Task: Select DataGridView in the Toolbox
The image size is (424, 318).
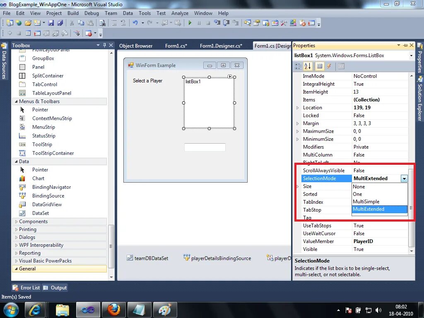Action: coord(47,205)
